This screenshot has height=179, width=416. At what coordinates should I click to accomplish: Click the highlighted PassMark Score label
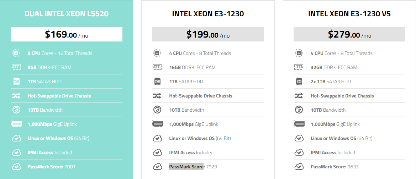point(186,167)
